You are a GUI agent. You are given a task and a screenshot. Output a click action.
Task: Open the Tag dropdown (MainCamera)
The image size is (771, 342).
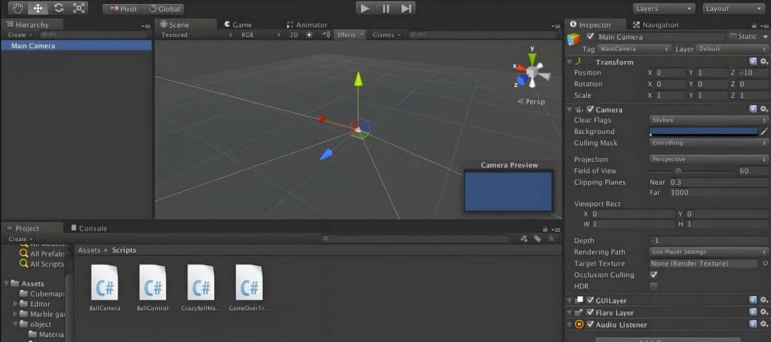[x=633, y=49]
